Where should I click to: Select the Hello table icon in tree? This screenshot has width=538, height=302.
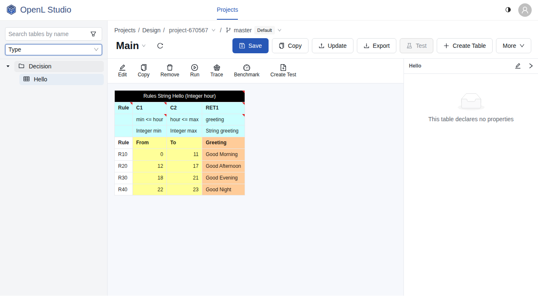26,79
